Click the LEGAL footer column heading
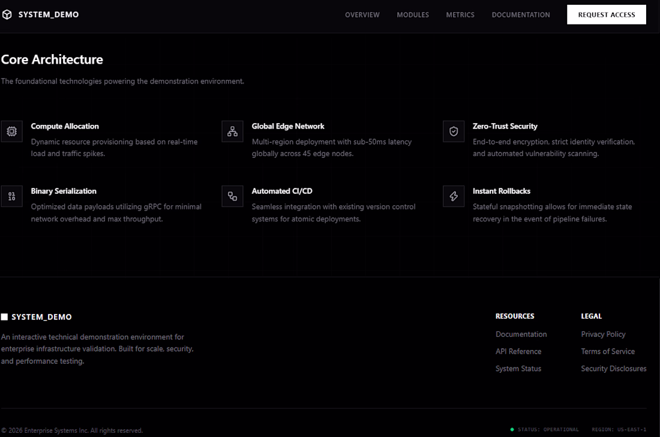 [592, 316]
